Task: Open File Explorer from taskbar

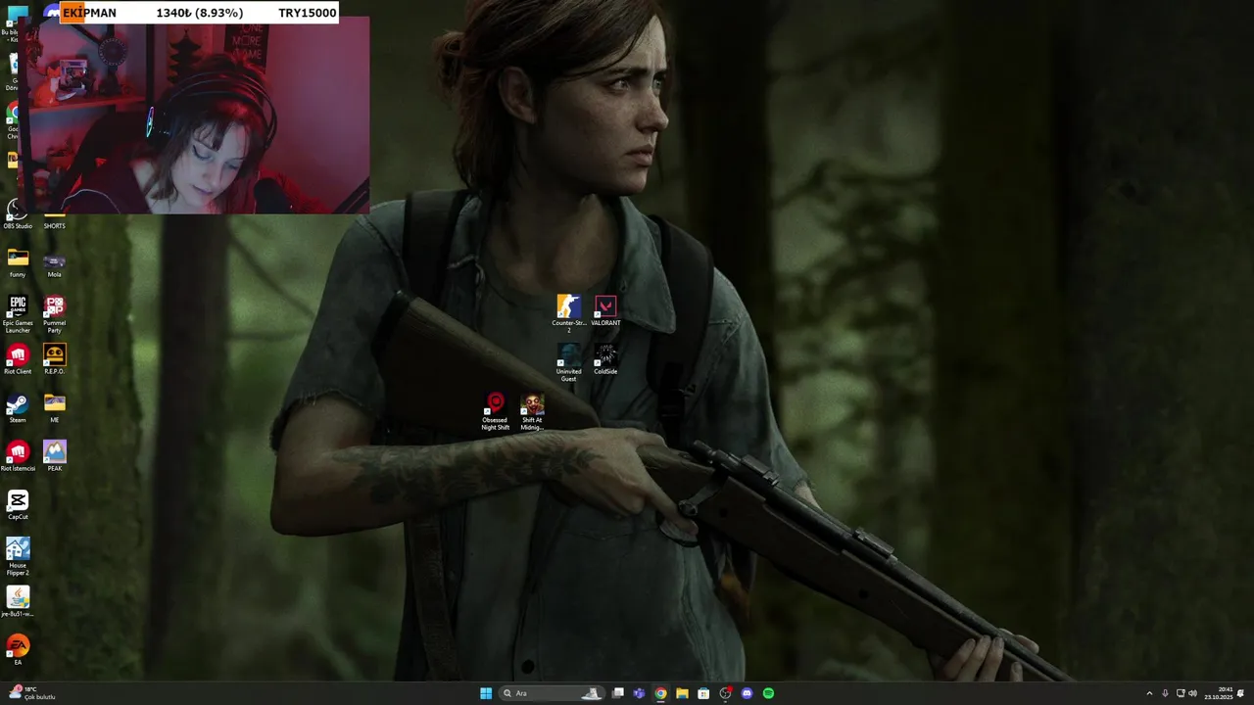Action: (682, 693)
